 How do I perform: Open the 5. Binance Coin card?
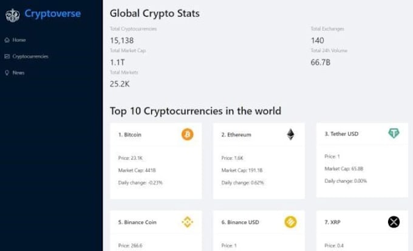click(156, 231)
